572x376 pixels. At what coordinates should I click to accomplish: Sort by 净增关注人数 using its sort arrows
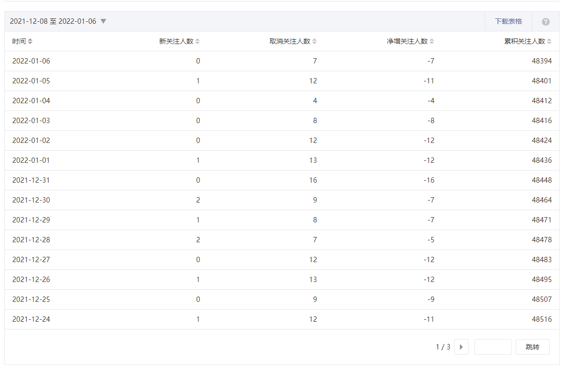(432, 42)
